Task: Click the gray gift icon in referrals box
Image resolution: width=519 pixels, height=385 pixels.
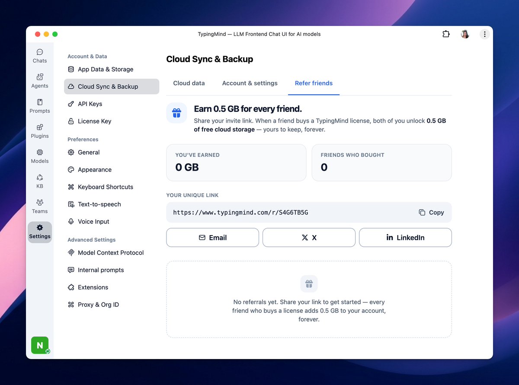Action: pyautogui.click(x=309, y=284)
